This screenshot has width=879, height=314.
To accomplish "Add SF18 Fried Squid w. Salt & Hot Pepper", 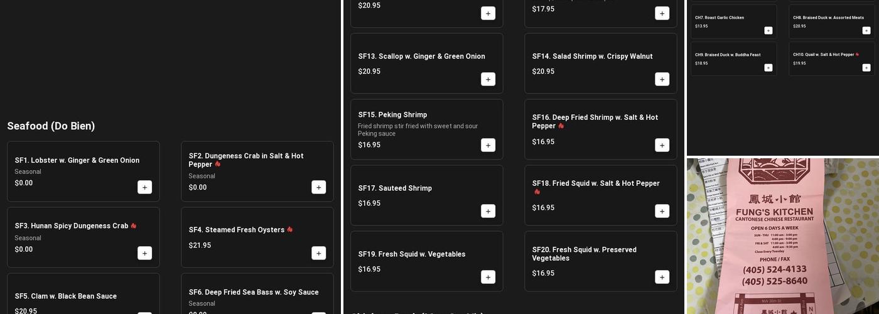I will point(662,211).
